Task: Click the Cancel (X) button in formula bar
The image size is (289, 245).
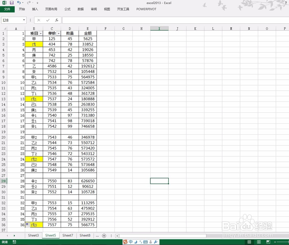Action: [39, 20]
